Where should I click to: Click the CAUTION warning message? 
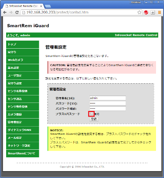pyautogui.click(x=102, y=67)
